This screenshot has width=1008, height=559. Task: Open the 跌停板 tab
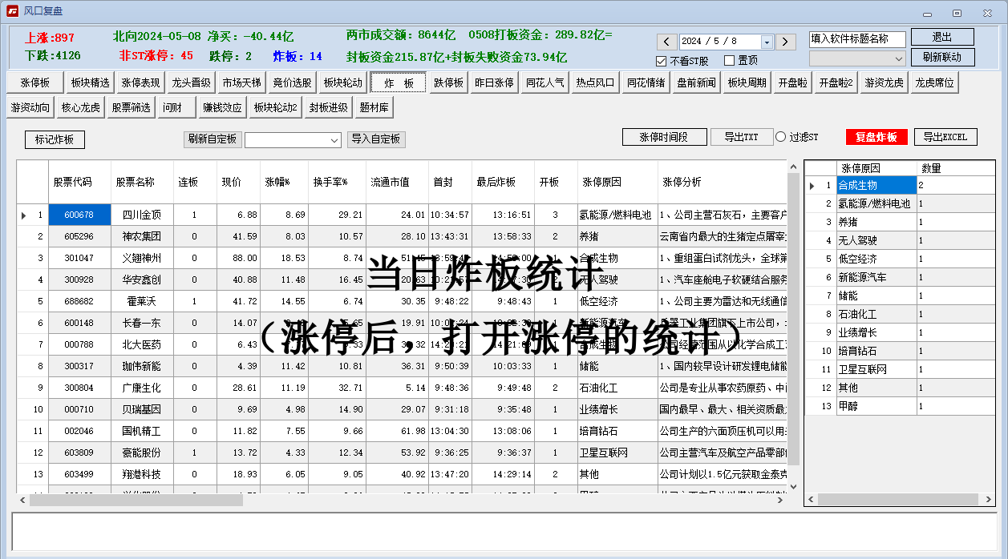[x=449, y=82]
